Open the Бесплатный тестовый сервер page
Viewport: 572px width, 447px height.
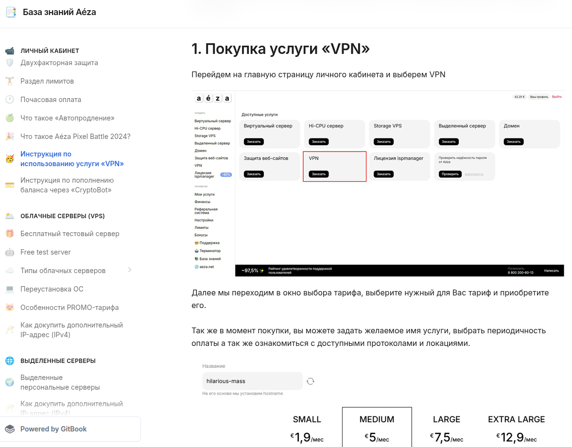[69, 234]
